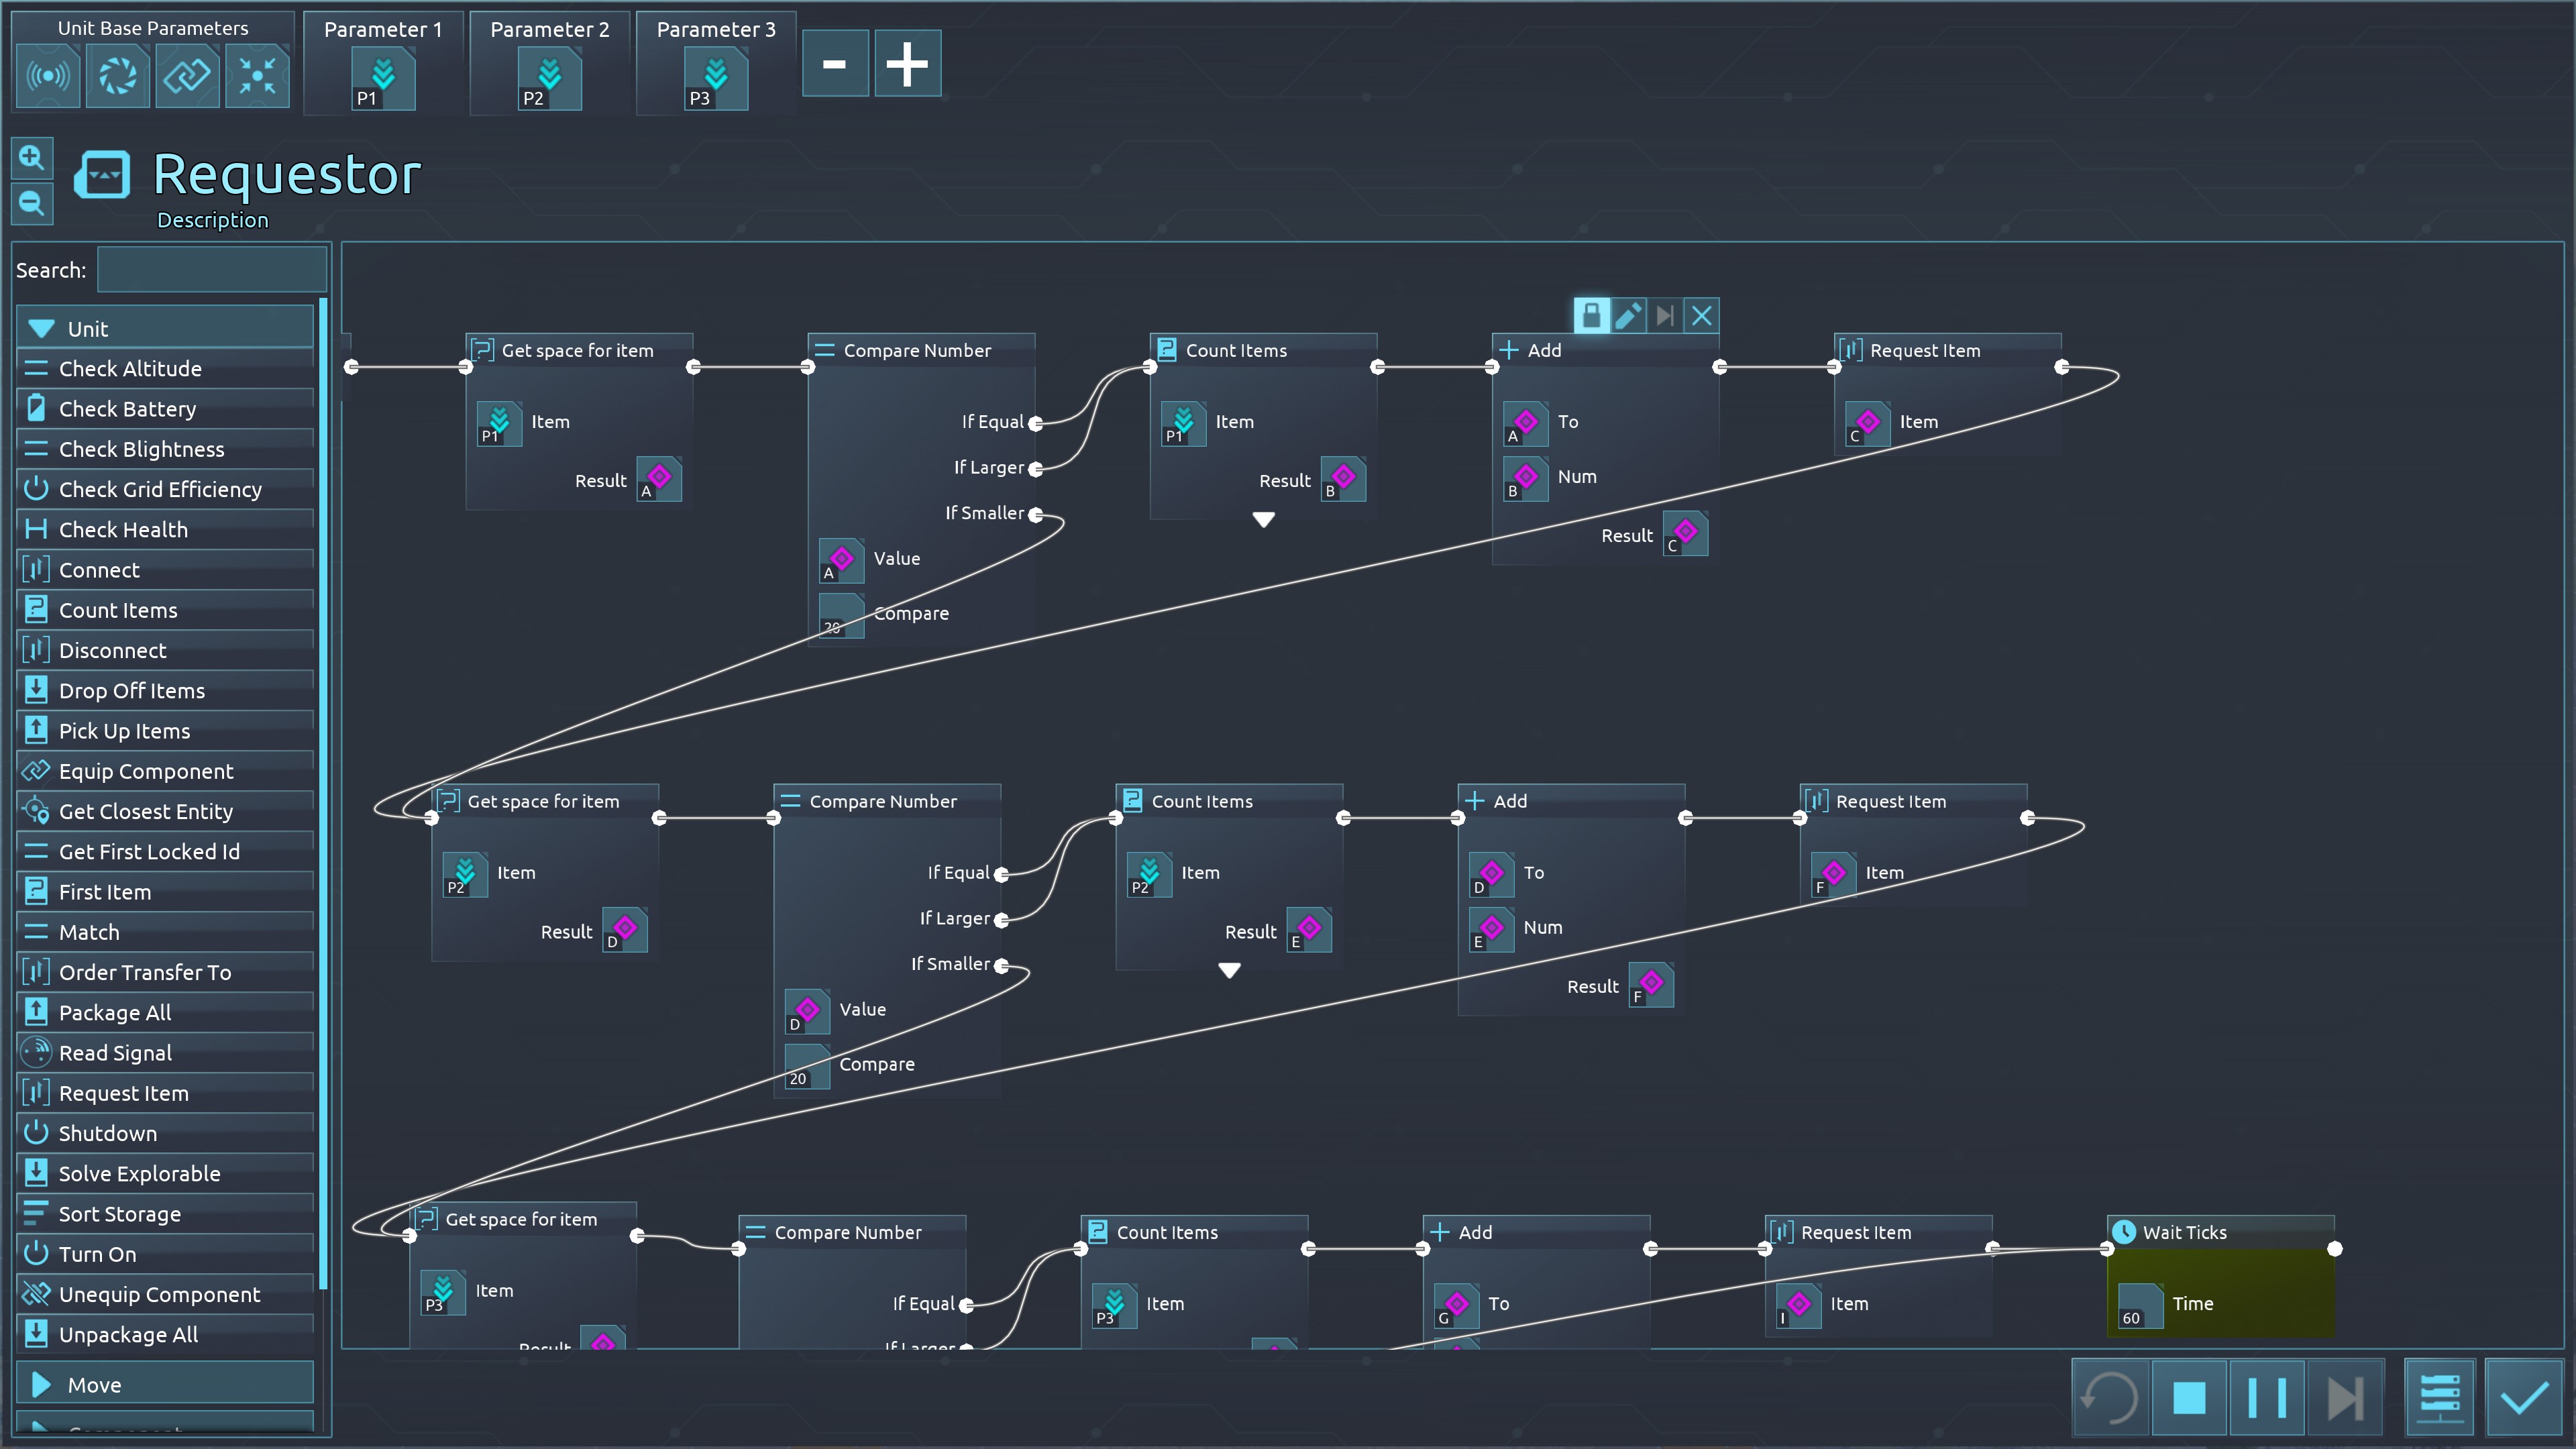This screenshot has height=1449, width=2576.
Task: Expand the first Count Items node arrow
Action: tap(1263, 520)
